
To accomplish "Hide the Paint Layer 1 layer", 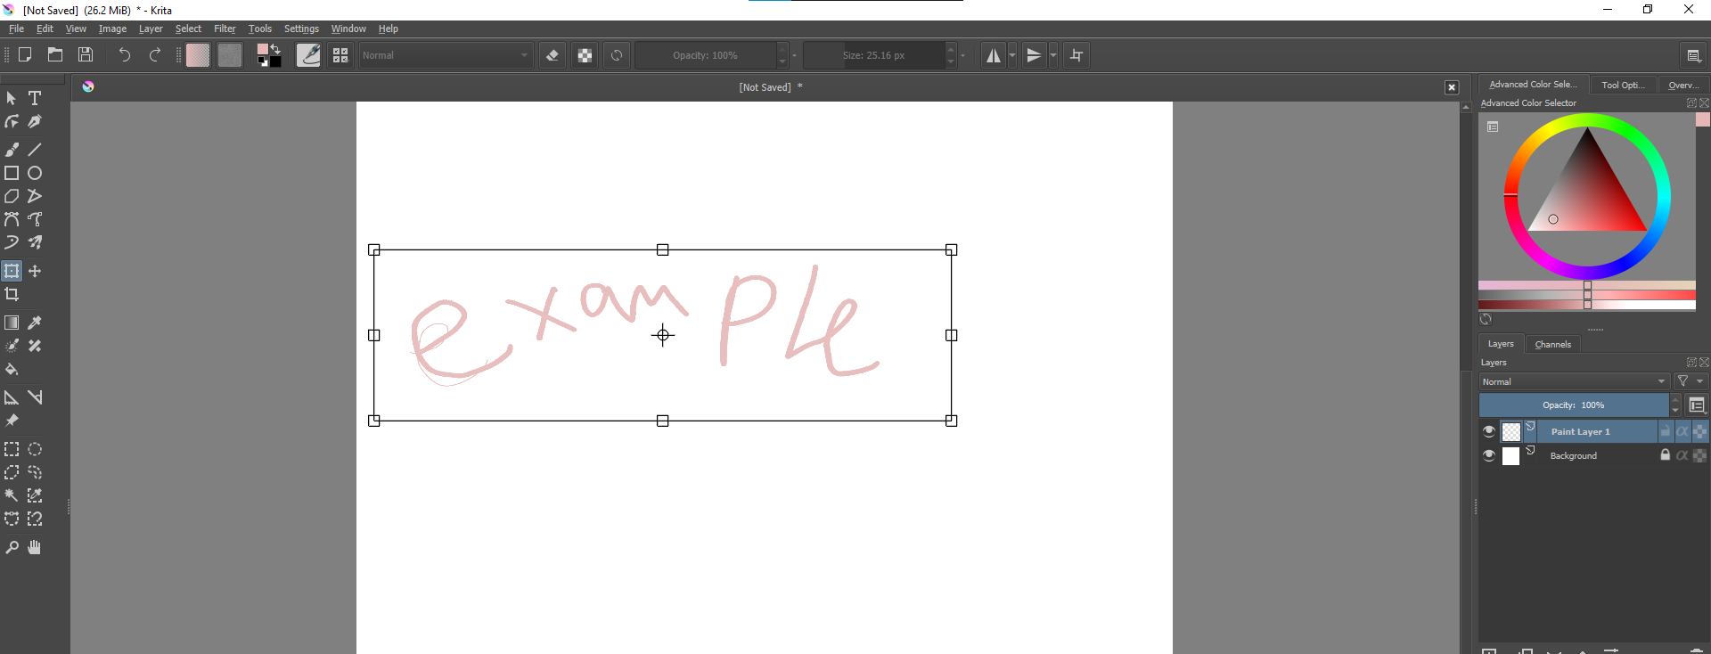I will (1489, 431).
